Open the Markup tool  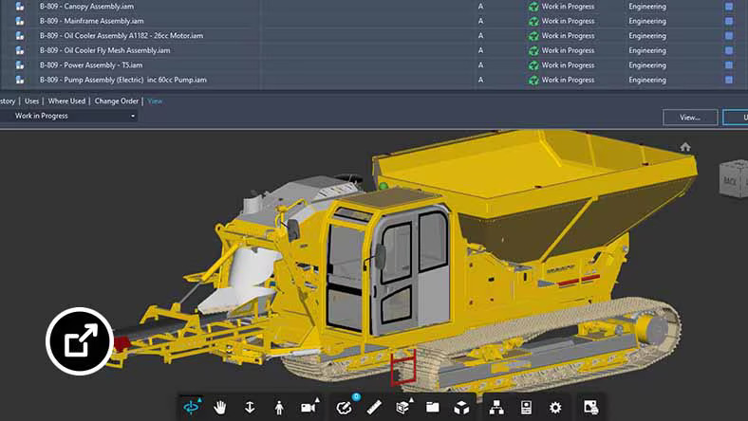point(344,408)
